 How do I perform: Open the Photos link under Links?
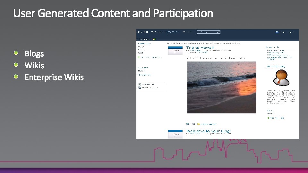(271, 113)
